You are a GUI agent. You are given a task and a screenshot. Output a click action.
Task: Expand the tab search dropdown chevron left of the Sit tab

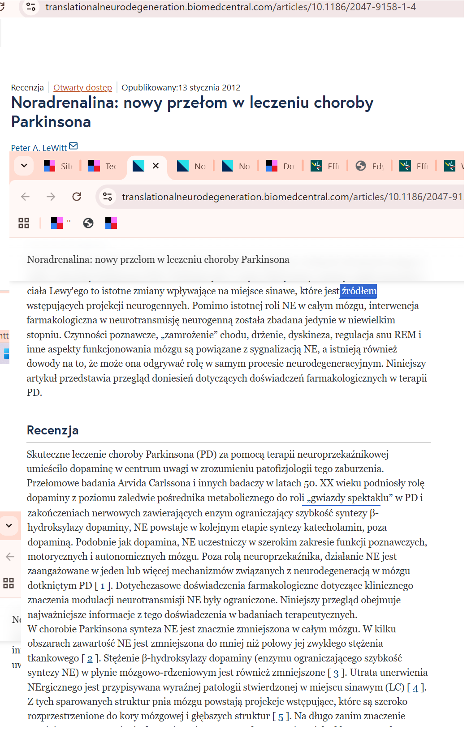coord(24,166)
